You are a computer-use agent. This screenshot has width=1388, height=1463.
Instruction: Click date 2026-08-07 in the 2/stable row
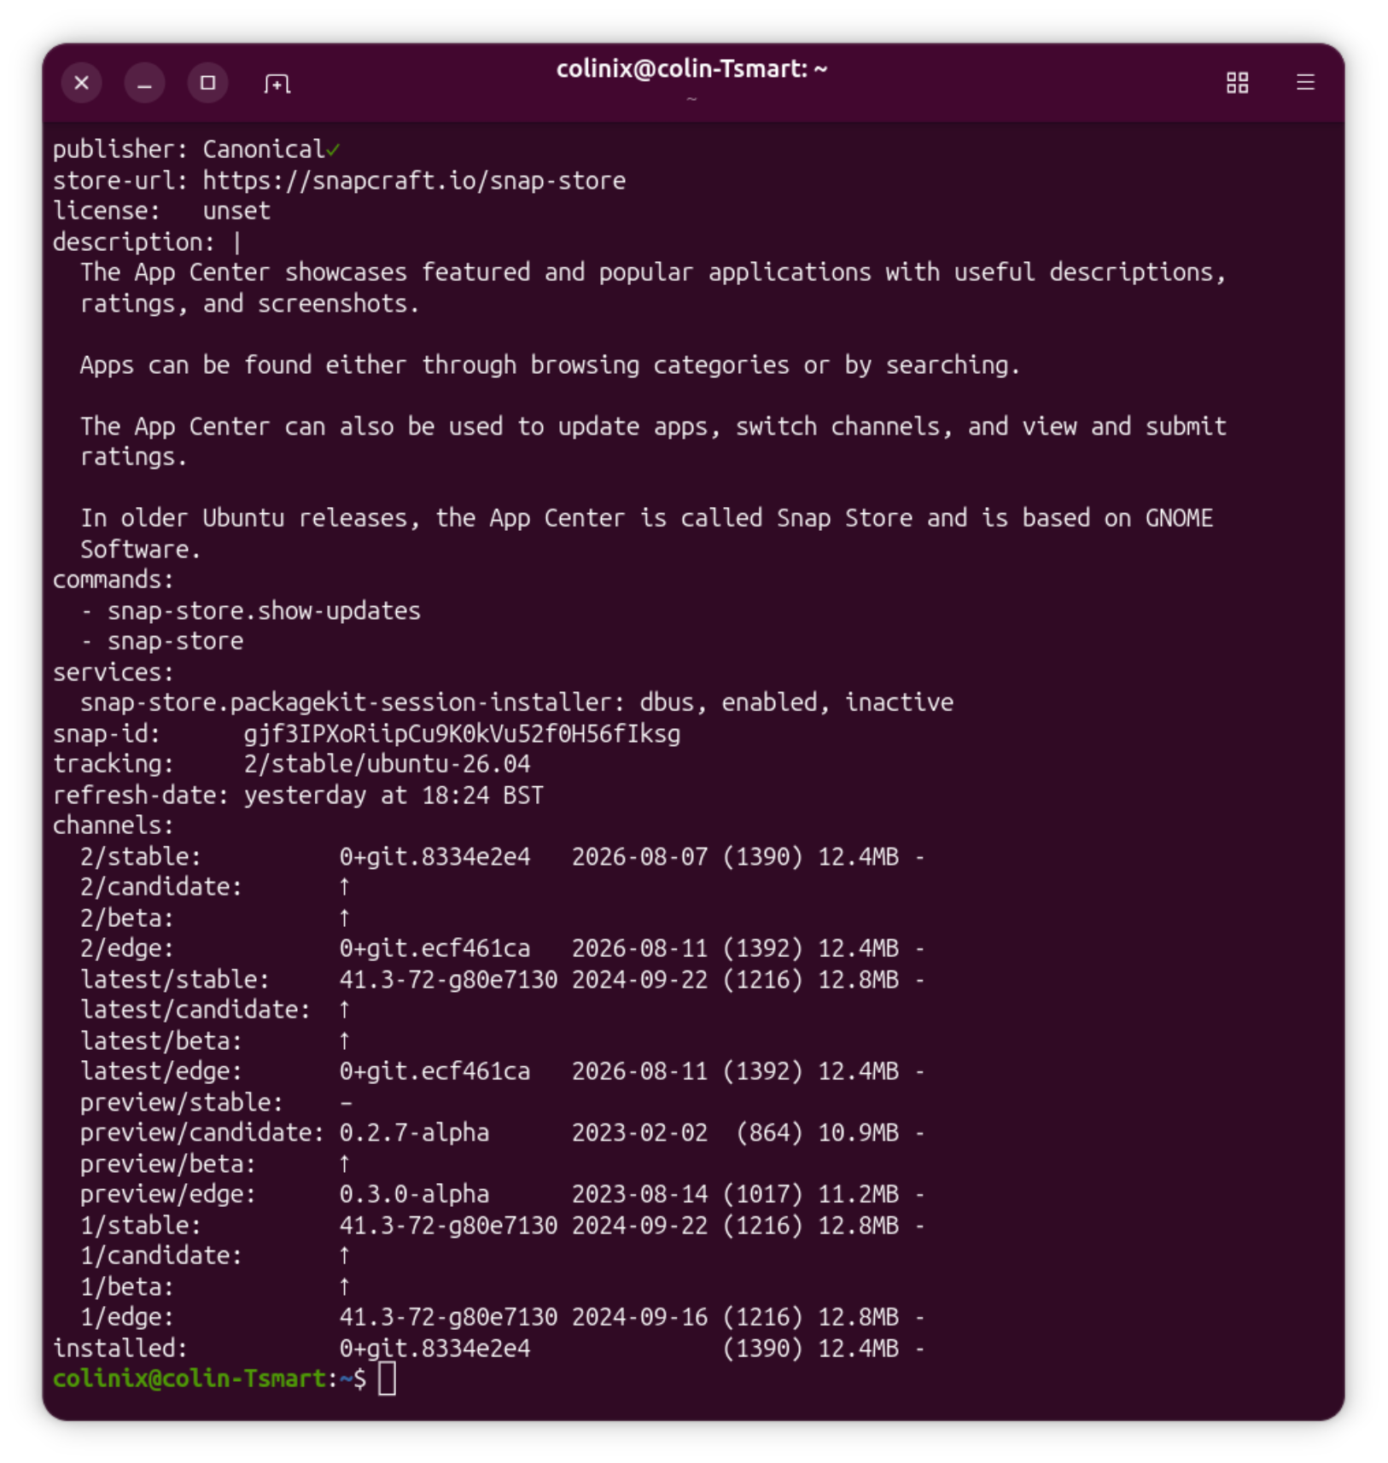[x=639, y=856]
